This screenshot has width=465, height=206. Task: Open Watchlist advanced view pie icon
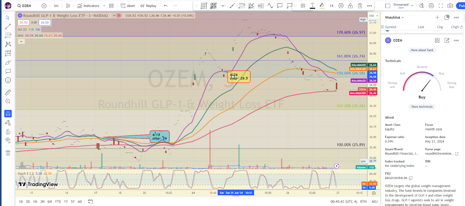coord(447,17)
